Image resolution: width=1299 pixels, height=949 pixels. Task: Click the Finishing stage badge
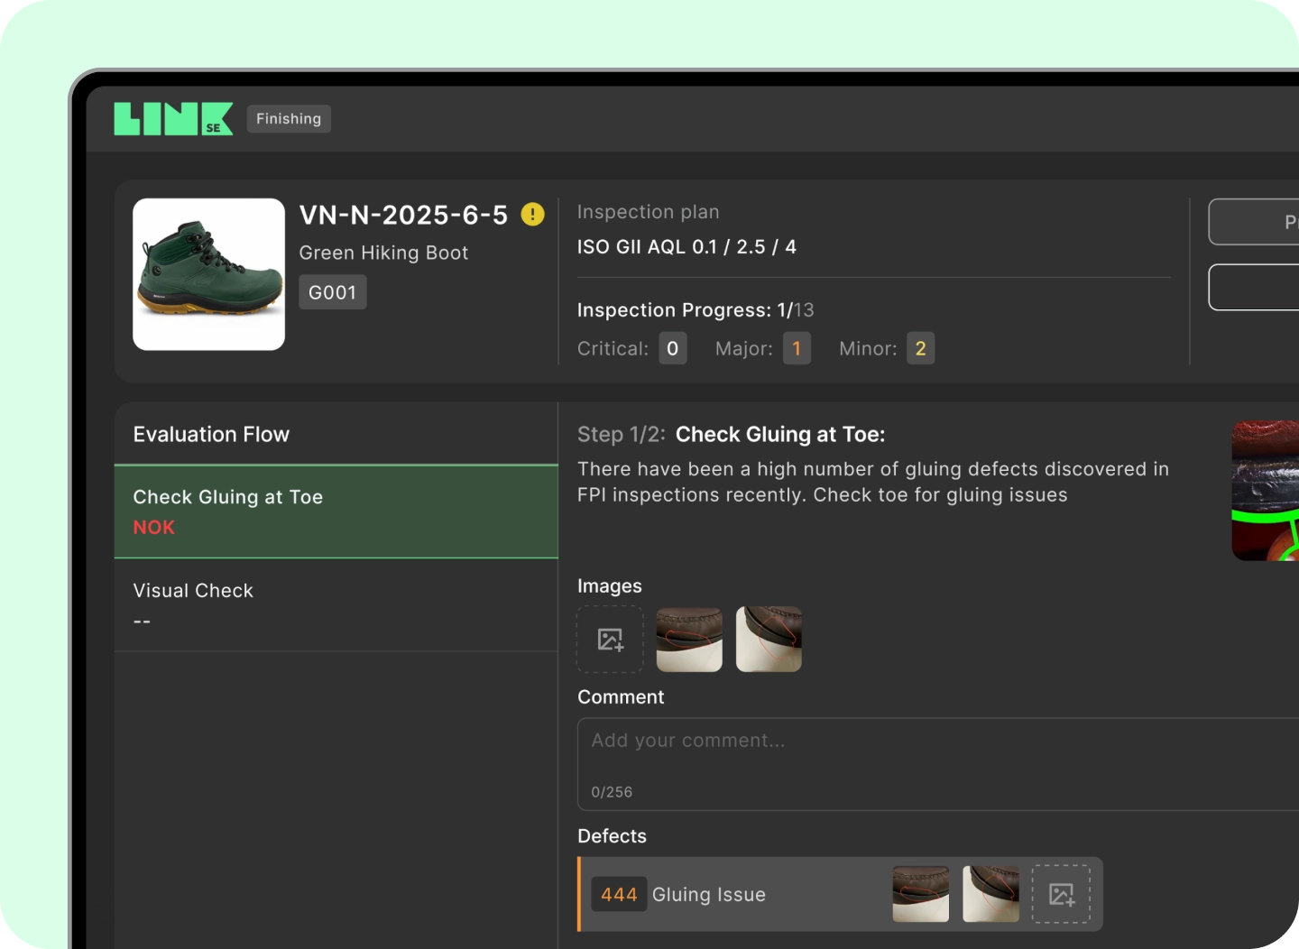coord(289,119)
